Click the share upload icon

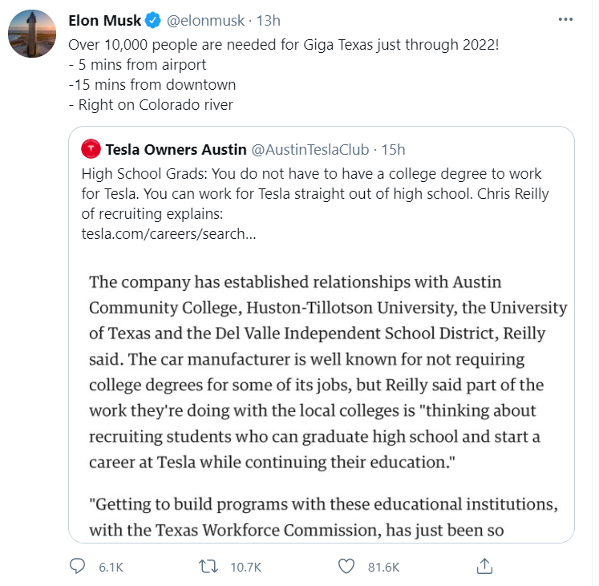[484, 567]
